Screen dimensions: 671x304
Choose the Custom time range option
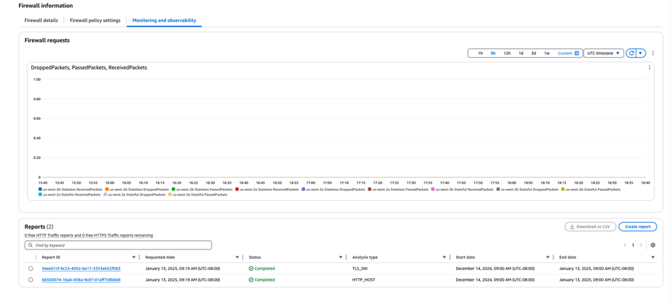565,53
